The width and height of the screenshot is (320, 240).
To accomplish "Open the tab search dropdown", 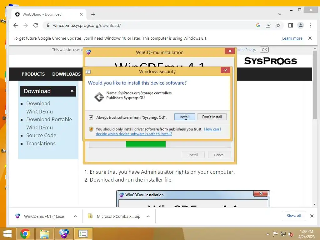I will click(280, 14).
